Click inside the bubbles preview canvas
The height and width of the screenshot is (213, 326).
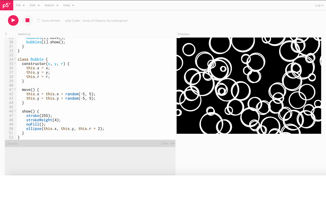249,86
